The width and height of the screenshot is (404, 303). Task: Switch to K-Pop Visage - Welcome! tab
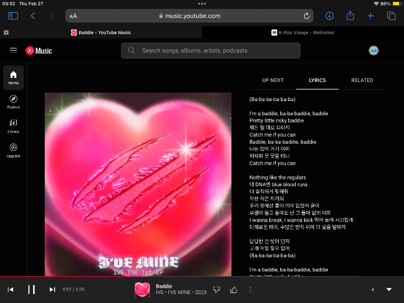303,33
